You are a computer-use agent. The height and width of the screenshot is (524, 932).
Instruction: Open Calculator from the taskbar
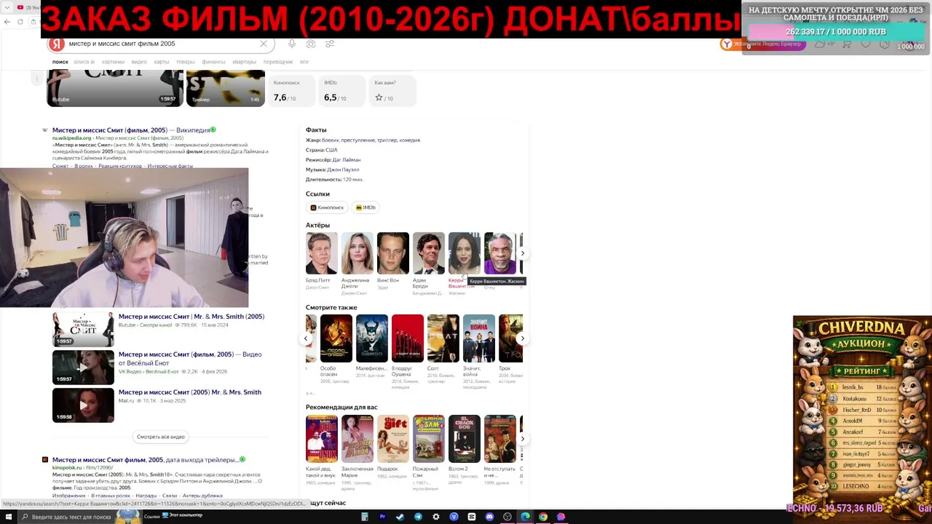(x=365, y=517)
